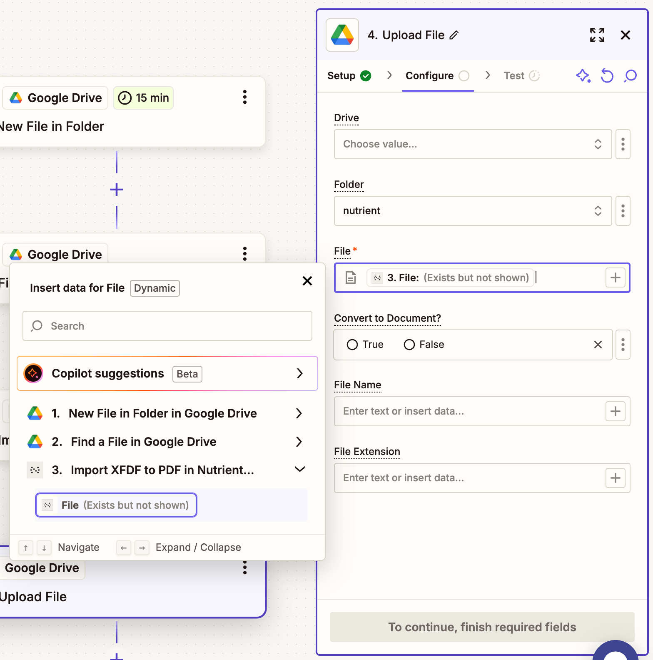The image size is (653, 660).
Task: Click the refresh fields icon
Action: pos(607,76)
